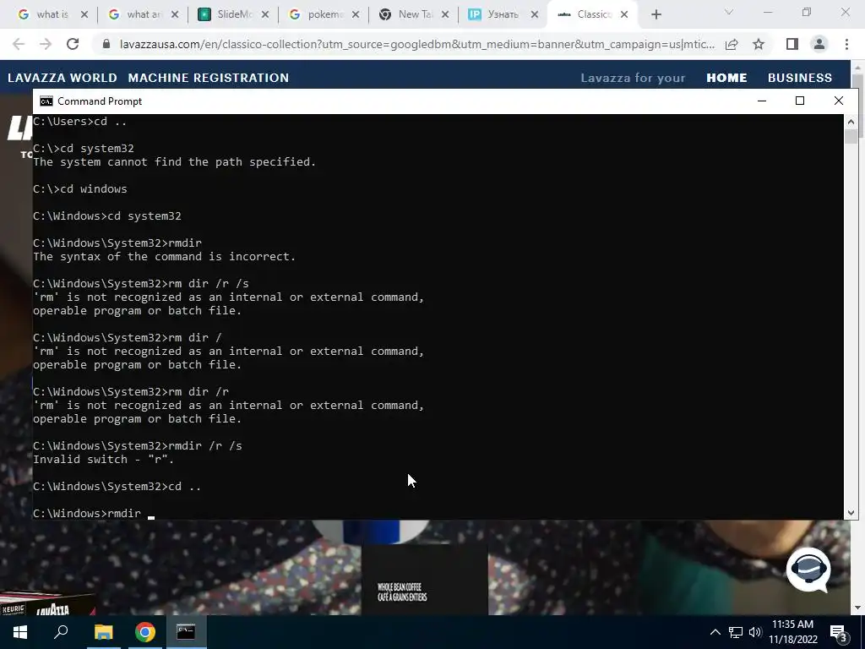Select BUSINESS in the Lavazza header
865x649 pixels.
800,78
